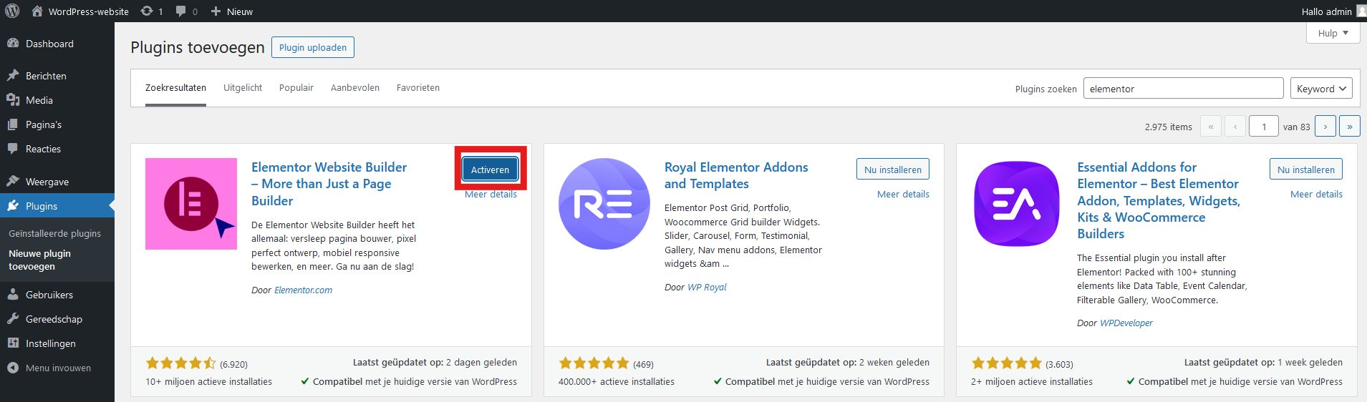Screen dimensions: 1367x402
Task: Install Essential Addons for Elementor now
Action: (x=1306, y=170)
